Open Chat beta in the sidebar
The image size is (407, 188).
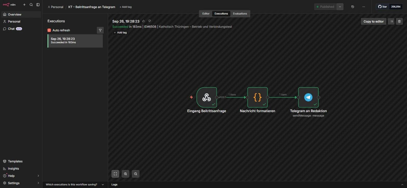pos(21,29)
